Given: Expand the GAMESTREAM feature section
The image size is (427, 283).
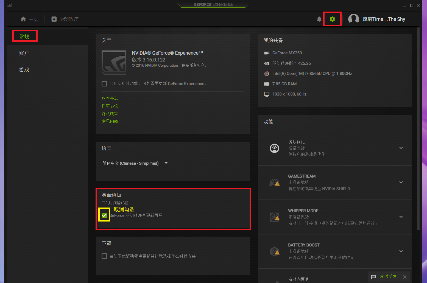Looking at the screenshot, I should click(401, 182).
